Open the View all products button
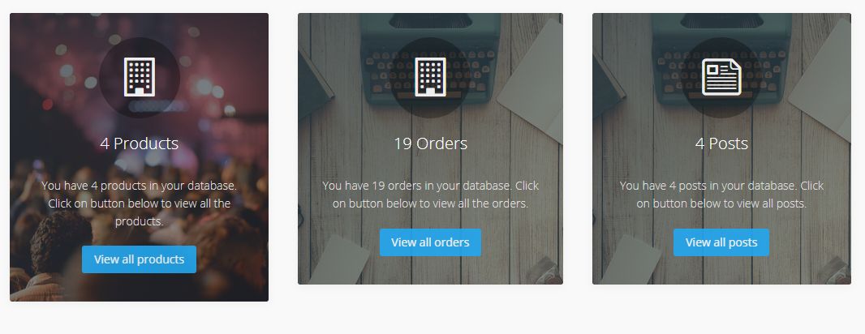 139,259
